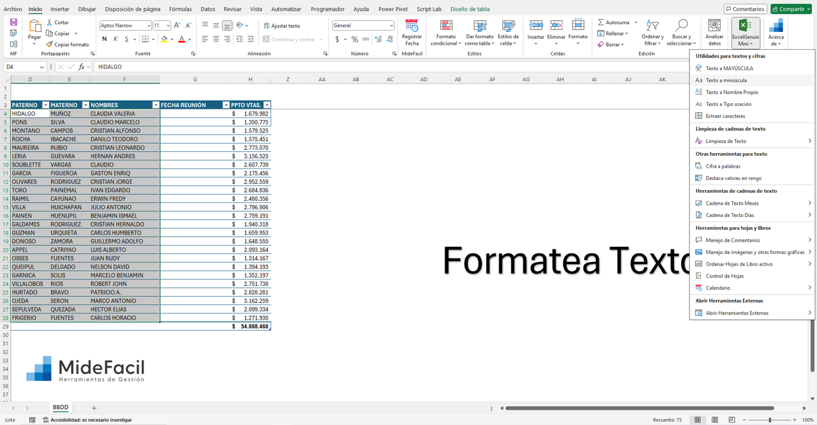Click the zoom slider in status bar
Image resolution: width=817 pixels, height=425 pixels.
click(x=770, y=420)
